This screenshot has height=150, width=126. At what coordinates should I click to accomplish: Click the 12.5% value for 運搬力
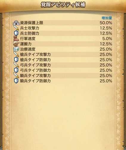click(x=106, y=44)
